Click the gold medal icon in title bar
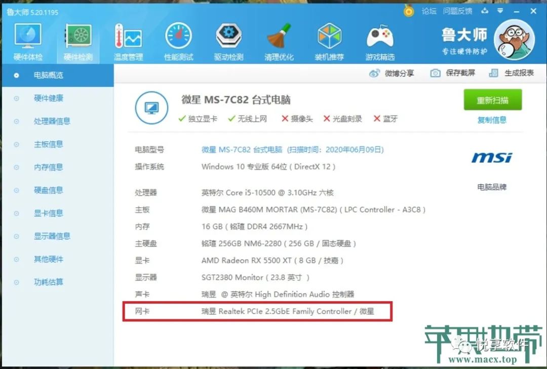 pyautogui.click(x=409, y=11)
